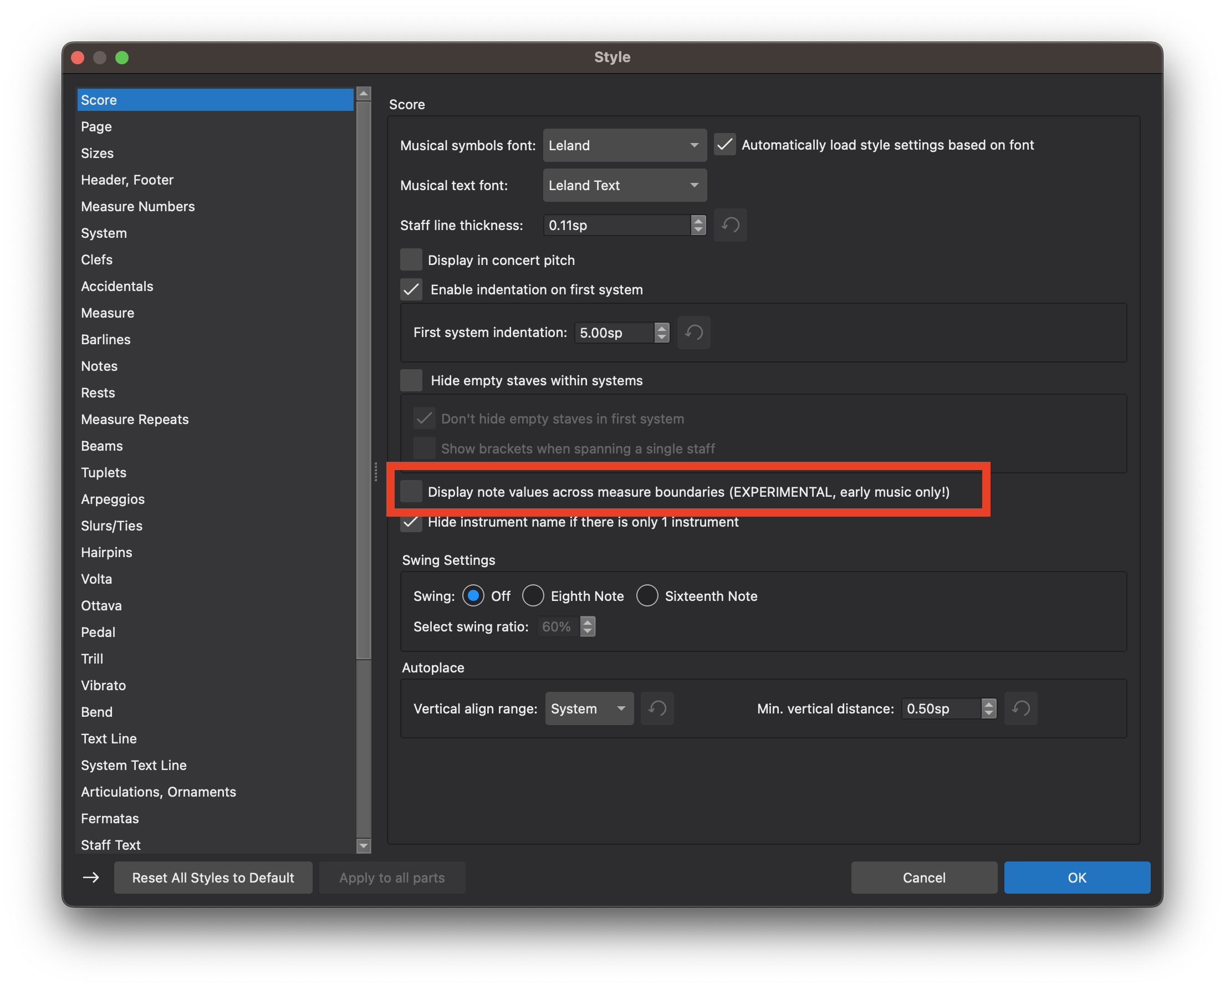
Task: Click the arrow icon beside Reset All Styles
Action: tap(91, 878)
